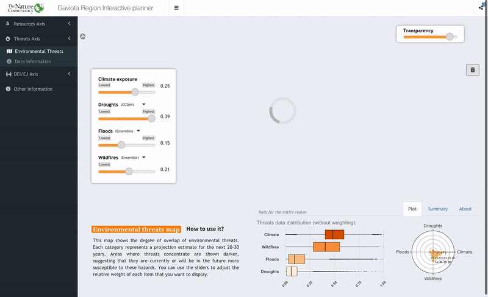Click the Environmental Threats map icon
488x297 pixels.
[9, 52]
